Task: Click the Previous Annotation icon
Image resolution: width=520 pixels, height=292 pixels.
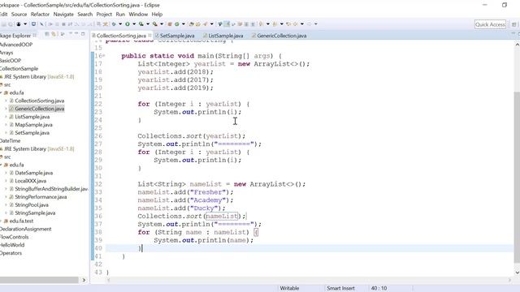Action: tap(275, 24)
